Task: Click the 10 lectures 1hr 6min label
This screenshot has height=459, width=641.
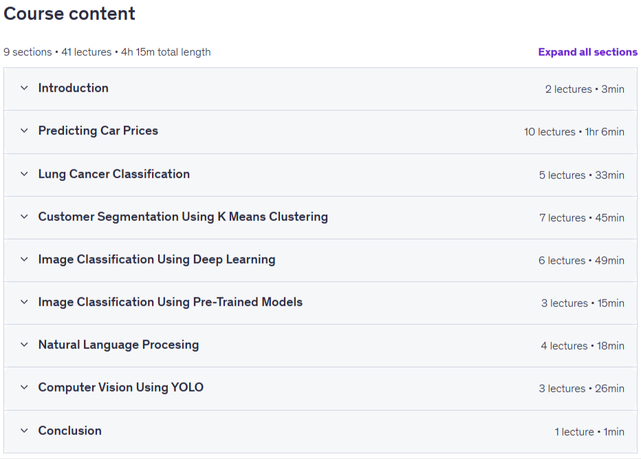Action: 574,131
